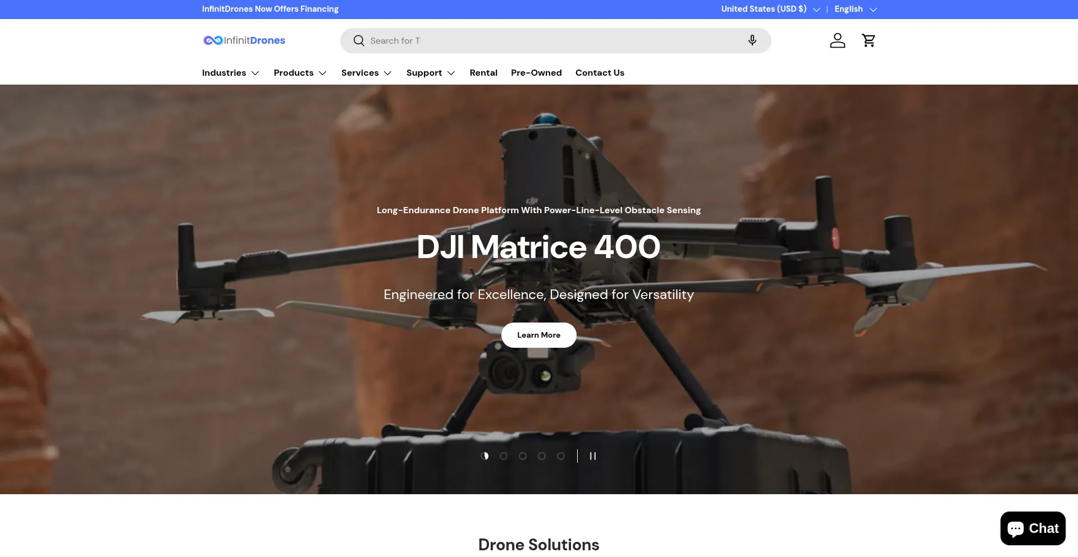Go to slide 1 of hero carousel
The image size is (1078, 557).
tap(485, 456)
